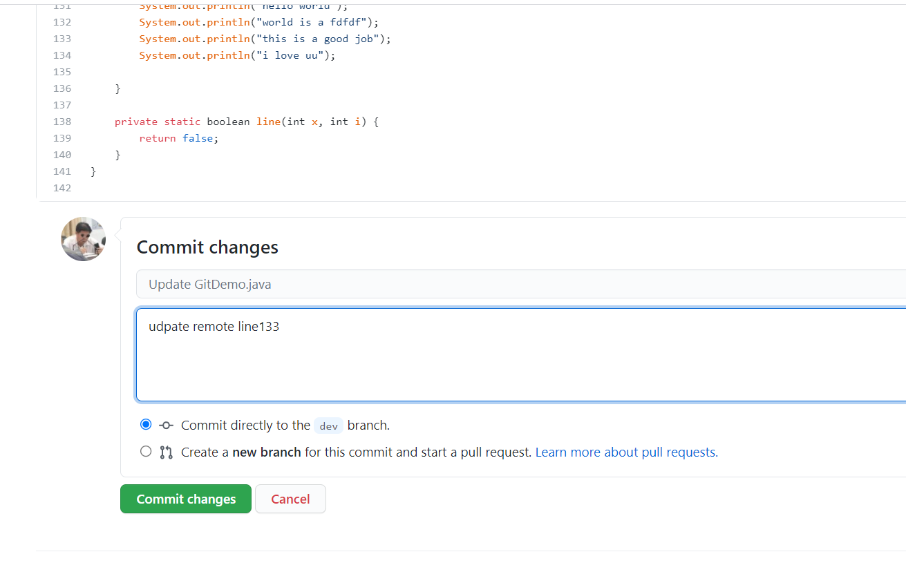Click line number 139 in gutter
This screenshot has width=906, height=563.
click(x=62, y=138)
